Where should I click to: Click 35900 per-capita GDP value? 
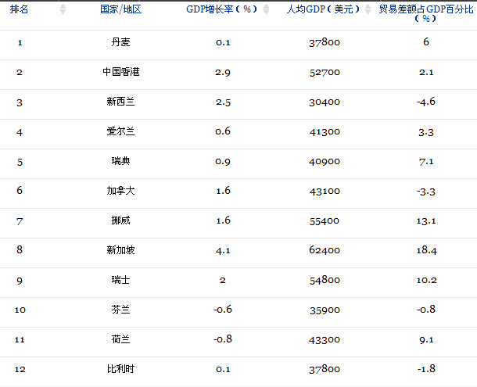[325, 310]
